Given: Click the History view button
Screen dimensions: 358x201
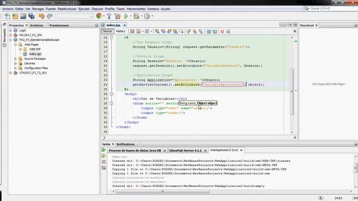Looking at the screenshot, I should [x=121, y=31].
